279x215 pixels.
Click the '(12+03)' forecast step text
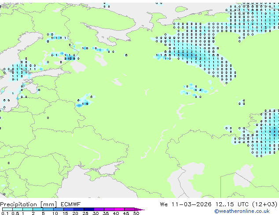click(x=265, y=204)
